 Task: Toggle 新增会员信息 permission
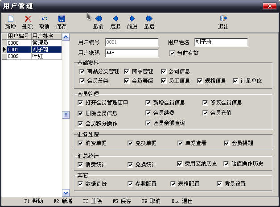148,103
